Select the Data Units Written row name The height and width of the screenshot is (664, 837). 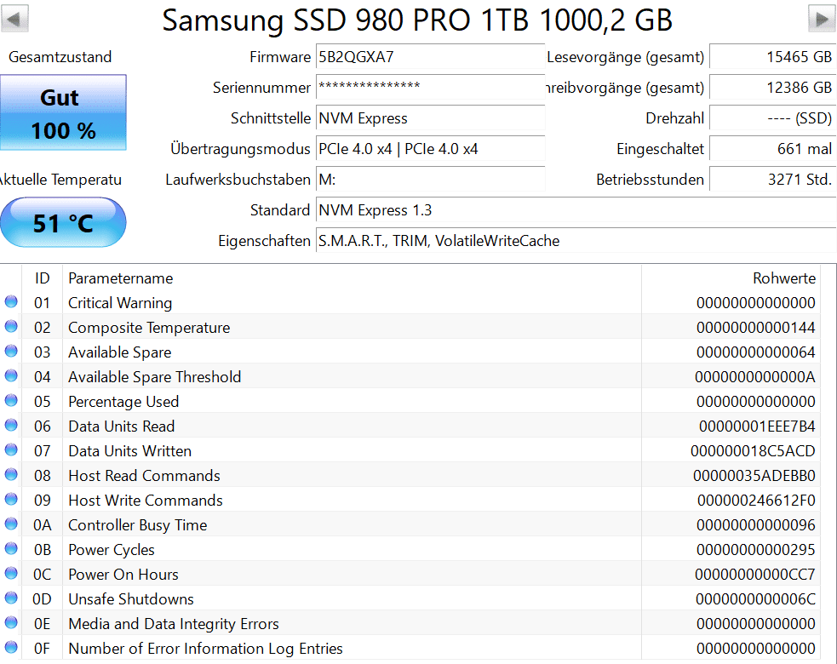[129, 451]
